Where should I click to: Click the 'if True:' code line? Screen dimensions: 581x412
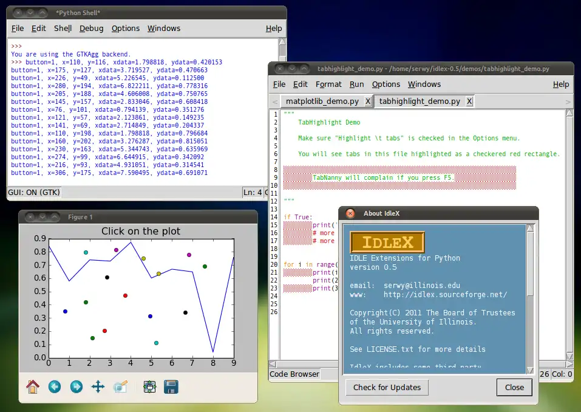[298, 217]
